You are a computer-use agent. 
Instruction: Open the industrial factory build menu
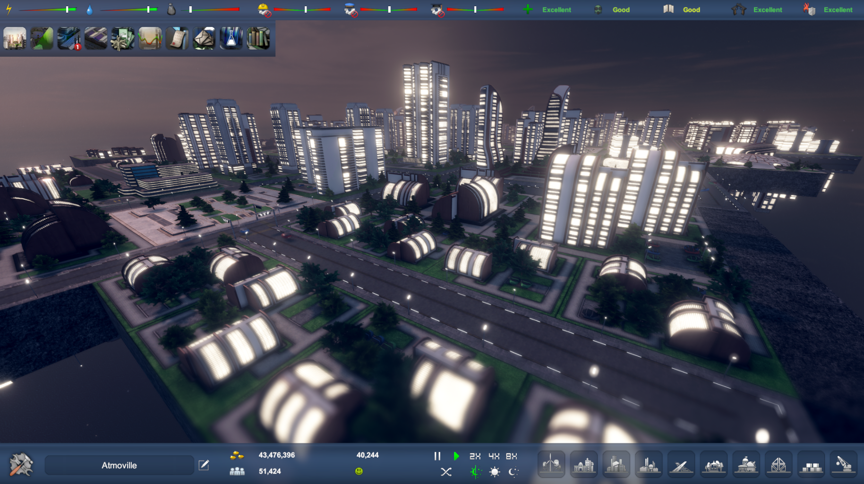click(649, 464)
